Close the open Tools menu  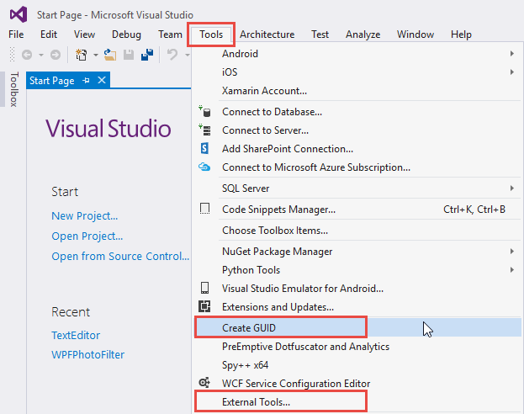(x=211, y=34)
